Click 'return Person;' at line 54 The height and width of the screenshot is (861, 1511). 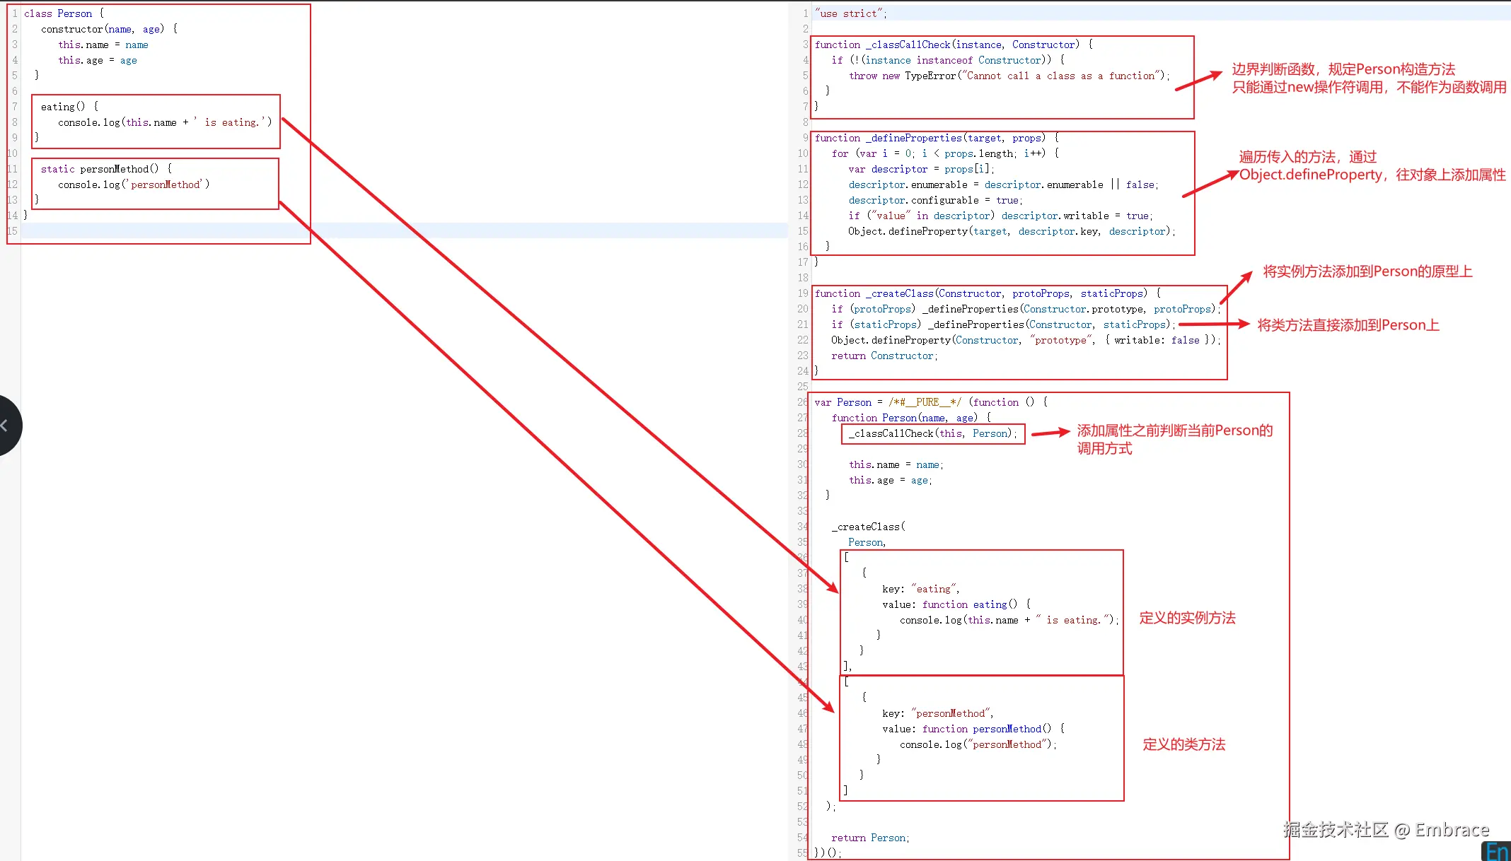click(x=870, y=838)
